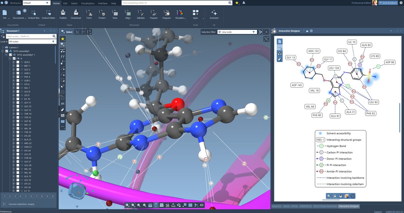Check the PHE 4 checkbox

(18, 77)
